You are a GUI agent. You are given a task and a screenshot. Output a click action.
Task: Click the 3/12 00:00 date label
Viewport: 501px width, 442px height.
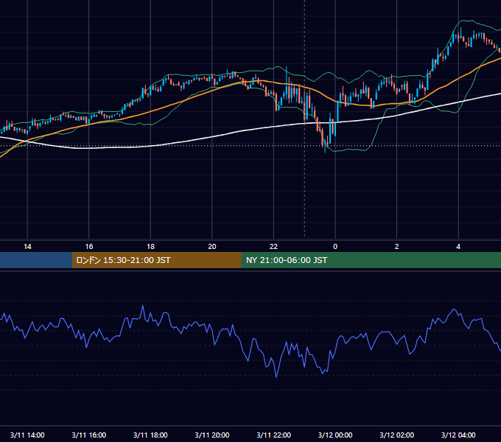(x=335, y=435)
